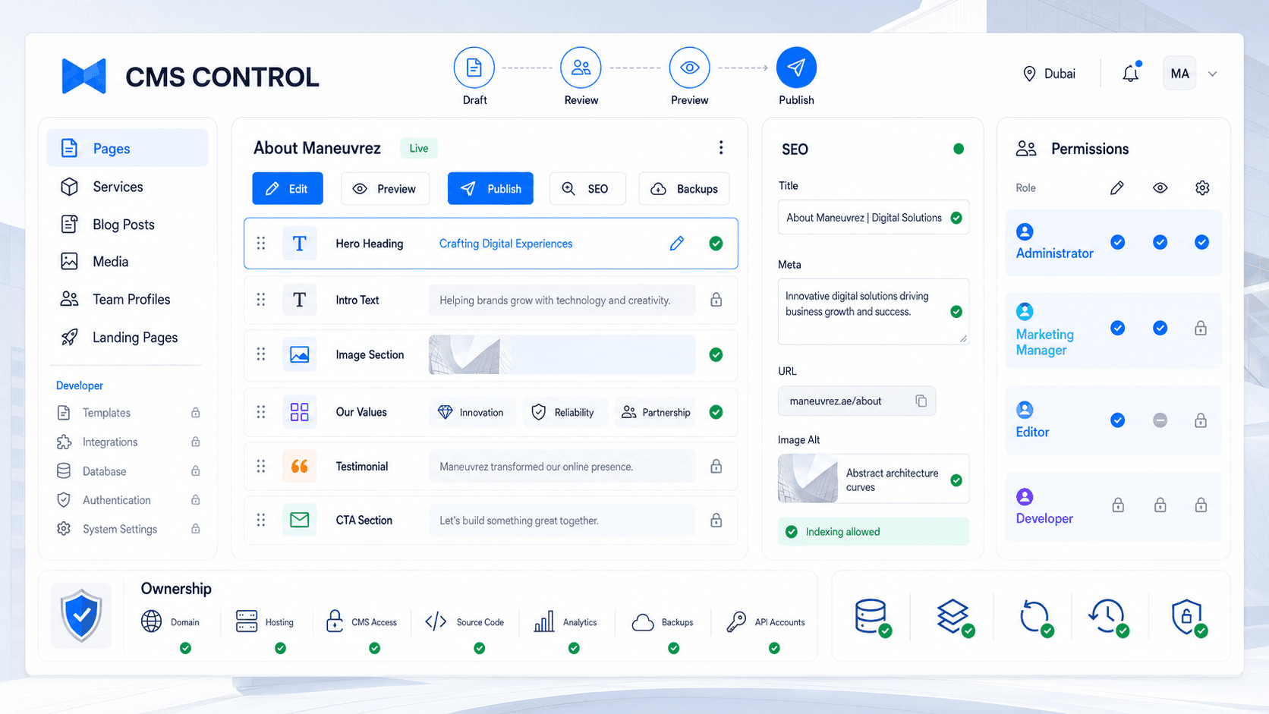Open Services in the sidebar
The height and width of the screenshot is (714, 1269).
coord(128,187)
